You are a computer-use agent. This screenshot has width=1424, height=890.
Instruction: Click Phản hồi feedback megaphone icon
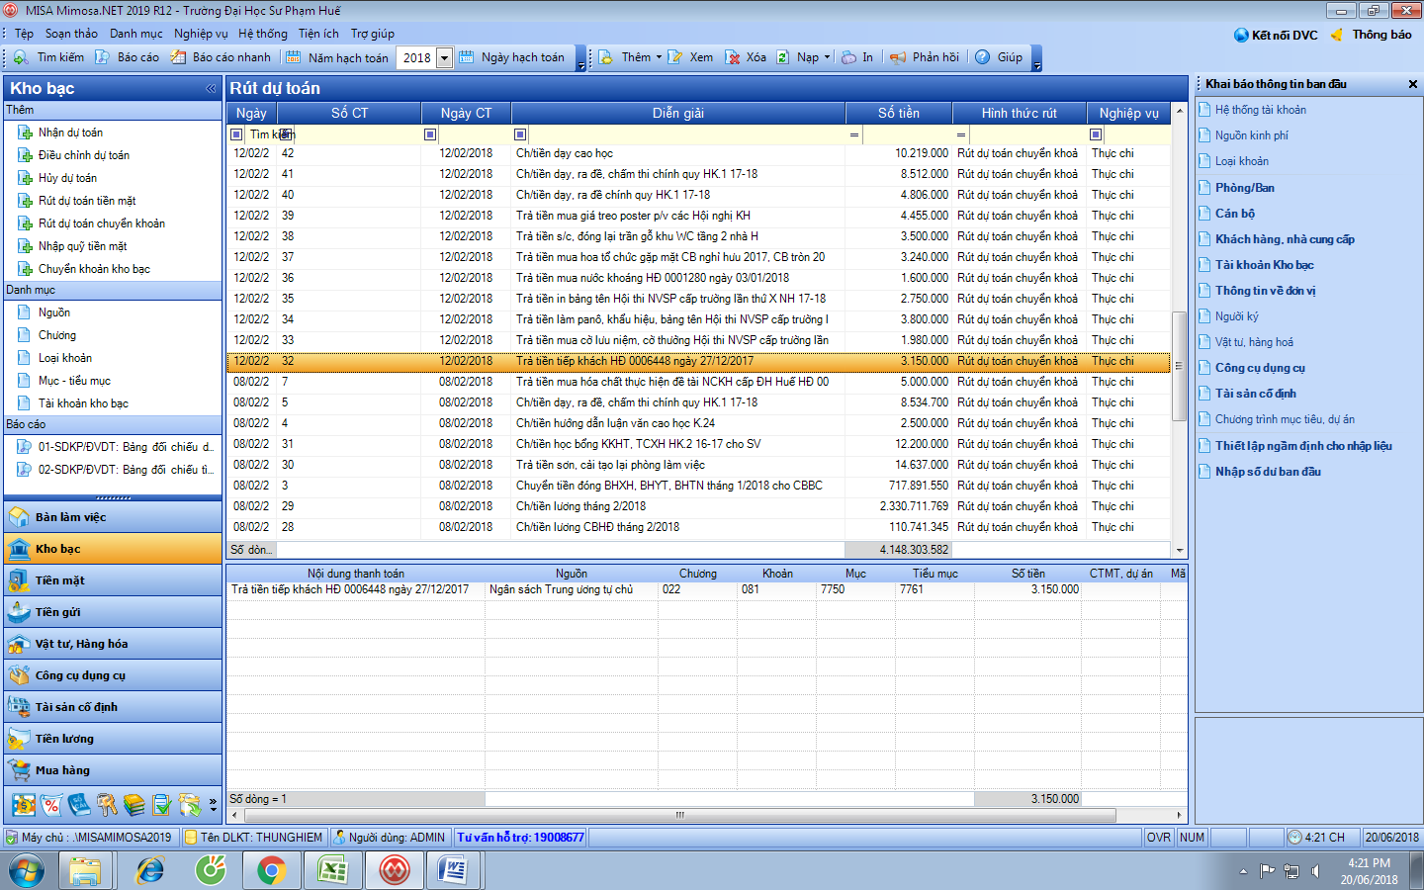point(898,57)
